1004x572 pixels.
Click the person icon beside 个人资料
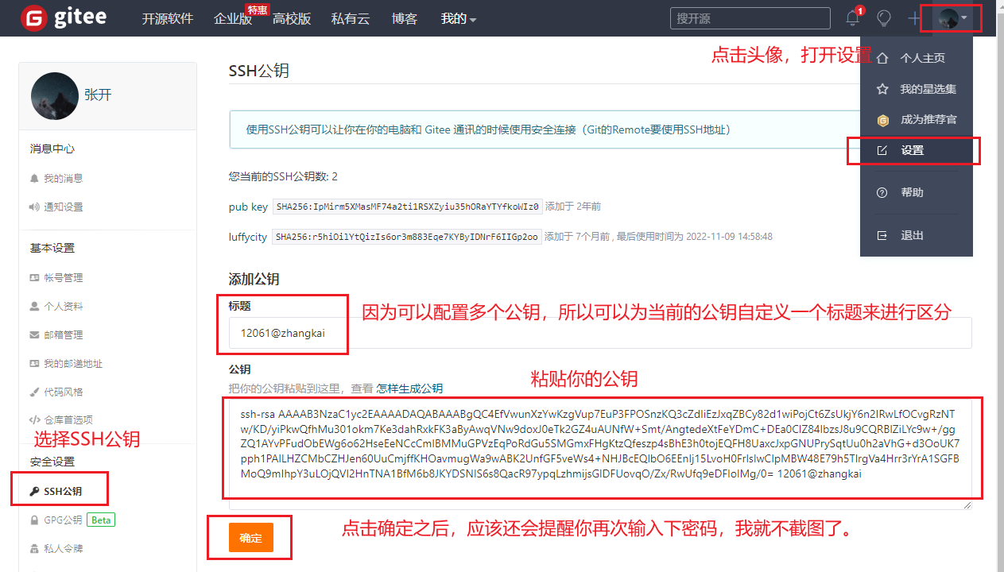(34, 307)
